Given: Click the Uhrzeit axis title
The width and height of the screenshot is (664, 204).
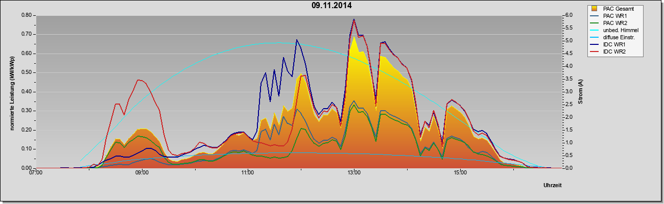Looking at the screenshot, I should [553, 186].
